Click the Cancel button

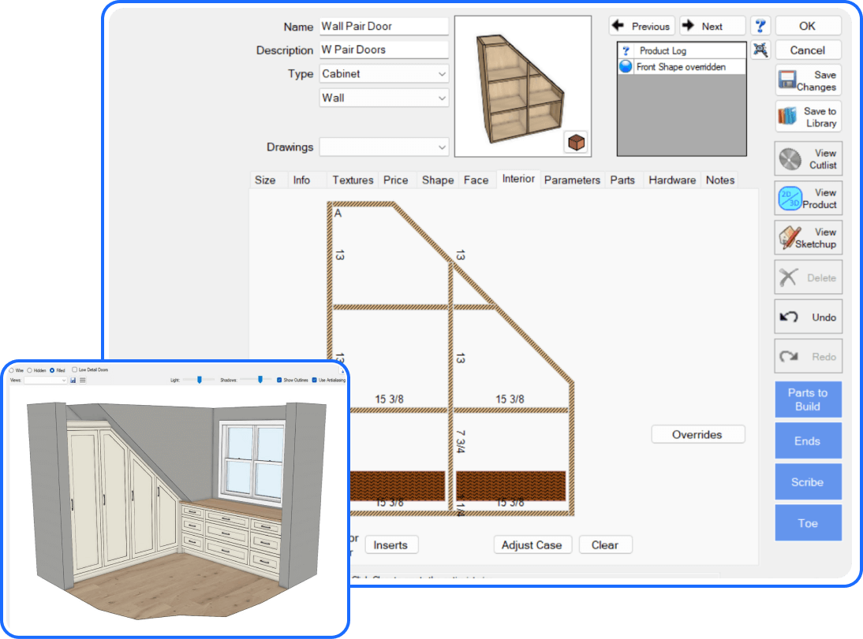click(808, 50)
